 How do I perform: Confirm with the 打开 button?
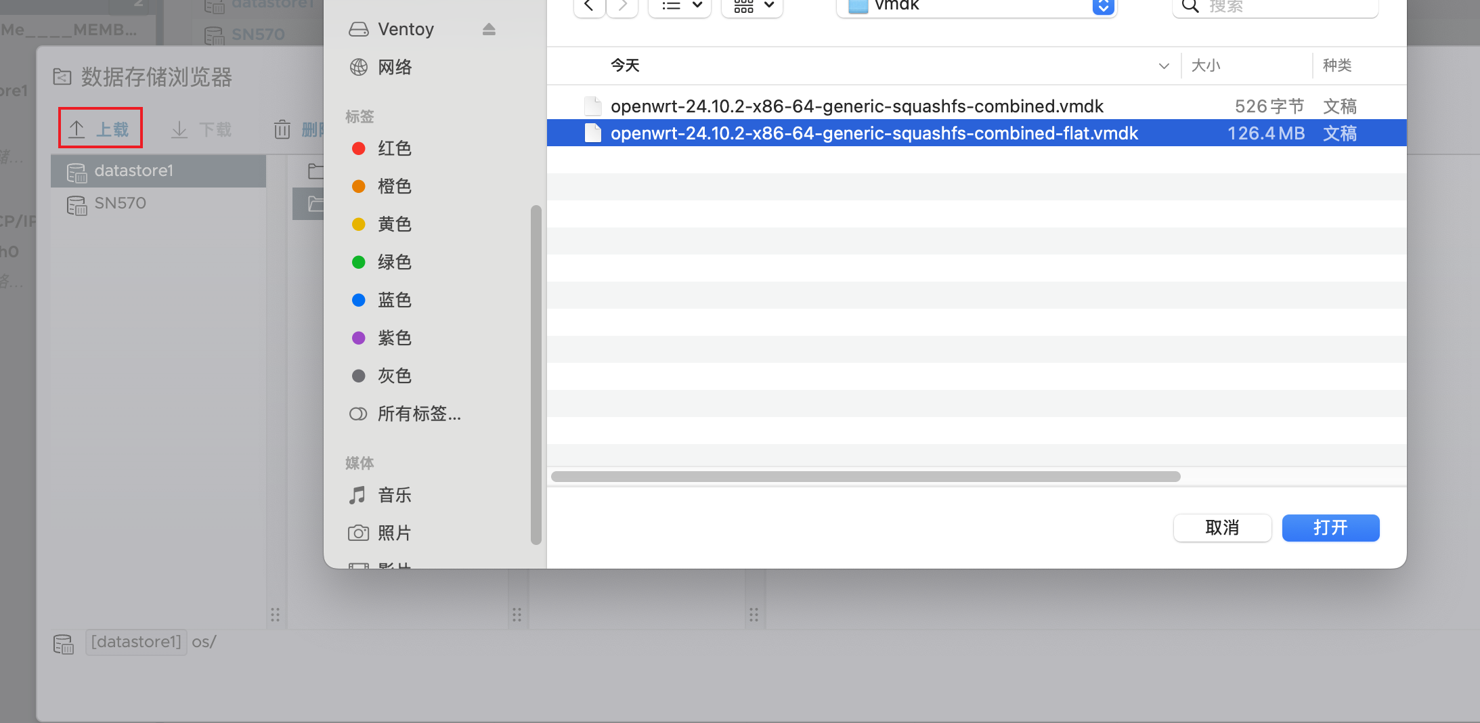click(1330, 528)
